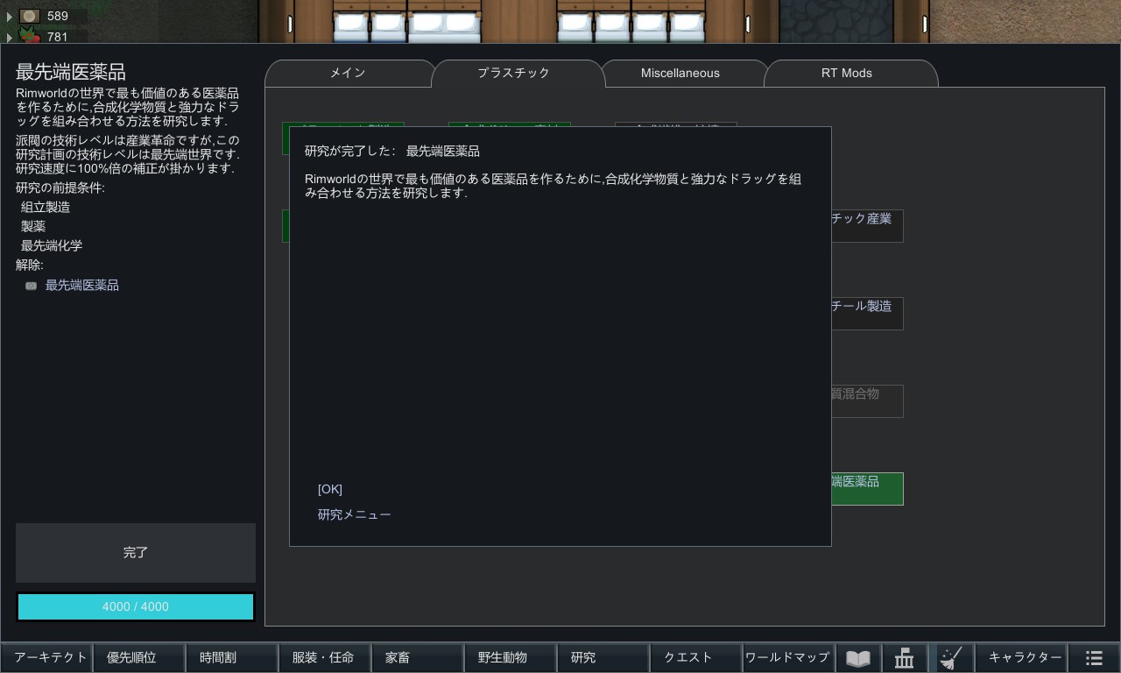Select the green 端医薬品 research node
Screen dimensions: 1121x673
tap(867, 489)
